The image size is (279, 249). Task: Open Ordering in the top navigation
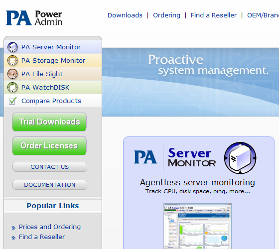coord(166,15)
